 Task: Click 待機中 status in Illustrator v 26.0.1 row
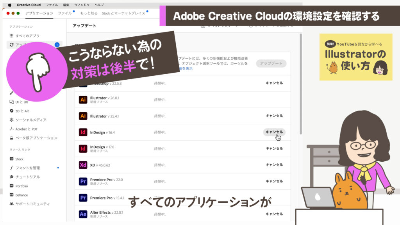click(x=160, y=100)
